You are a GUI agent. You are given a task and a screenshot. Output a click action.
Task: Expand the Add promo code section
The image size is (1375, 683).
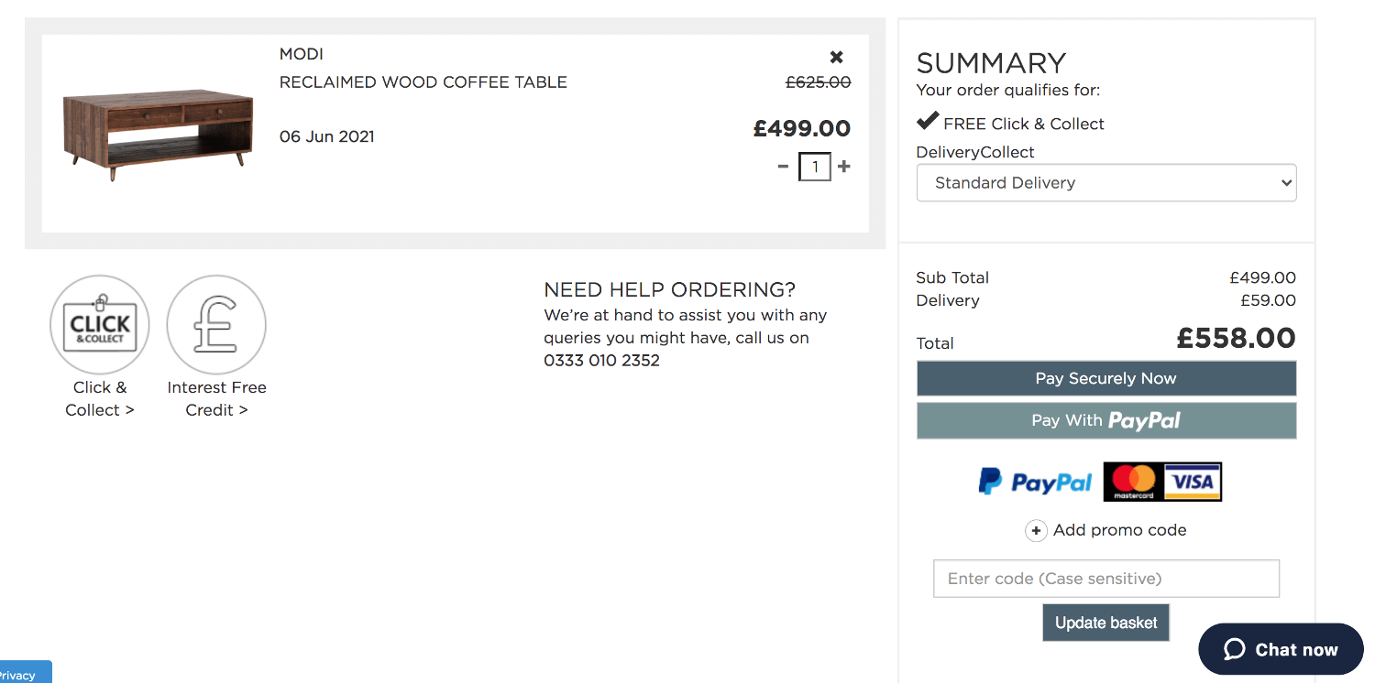[x=1119, y=530]
